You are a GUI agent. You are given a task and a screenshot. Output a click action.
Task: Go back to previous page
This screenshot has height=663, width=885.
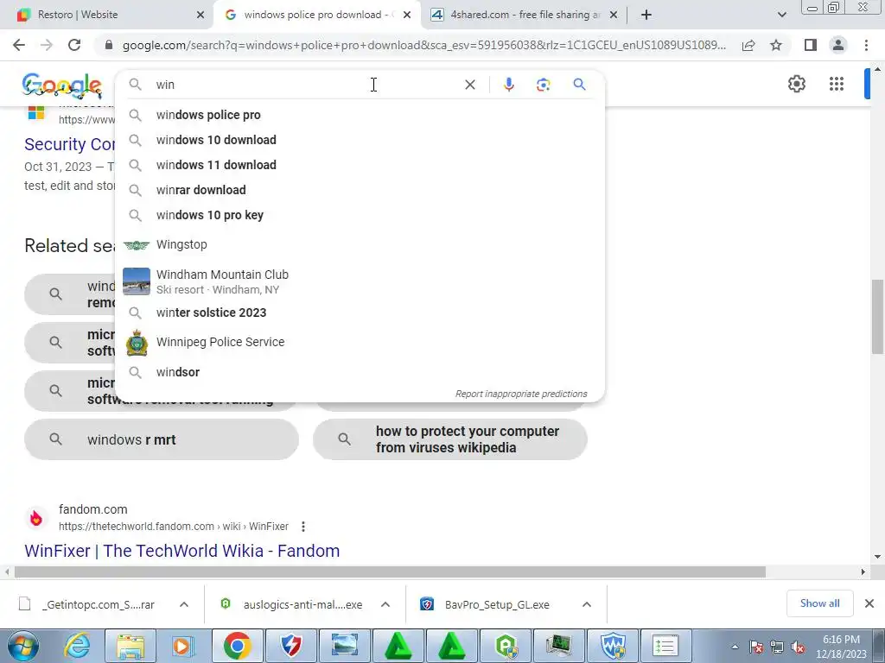pos(19,45)
